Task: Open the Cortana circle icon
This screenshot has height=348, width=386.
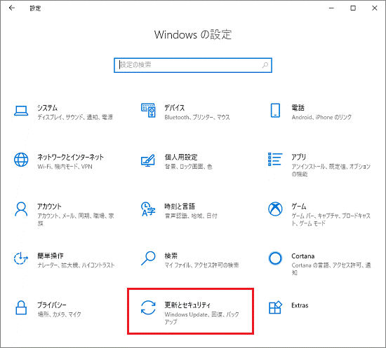Action: tap(275, 258)
